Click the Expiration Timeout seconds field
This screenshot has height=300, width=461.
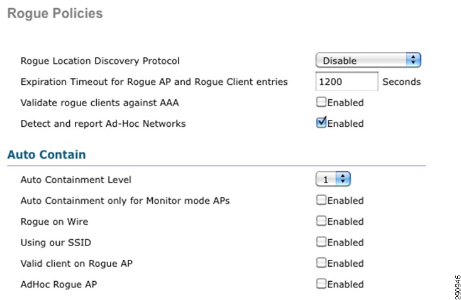[347, 81]
